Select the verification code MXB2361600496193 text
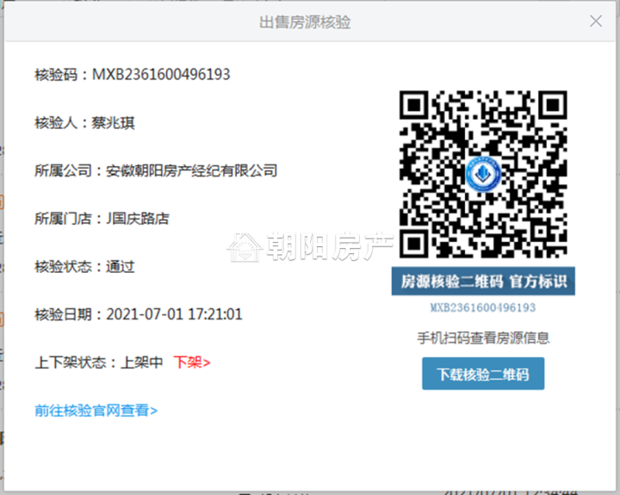The height and width of the screenshot is (495, 620). [161, 74]
